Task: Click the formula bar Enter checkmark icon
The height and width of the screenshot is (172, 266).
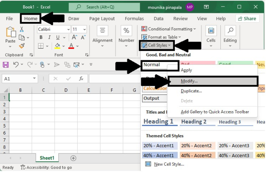Action: tap(68, 79)
